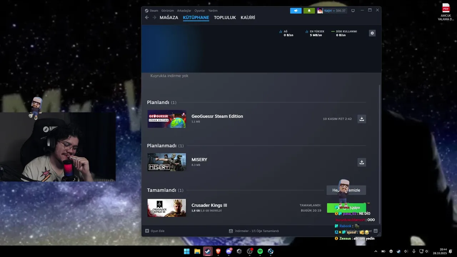
Task: Open GeoGuessr Steam Edition thumbnail
Action: [x=167, y=119]
